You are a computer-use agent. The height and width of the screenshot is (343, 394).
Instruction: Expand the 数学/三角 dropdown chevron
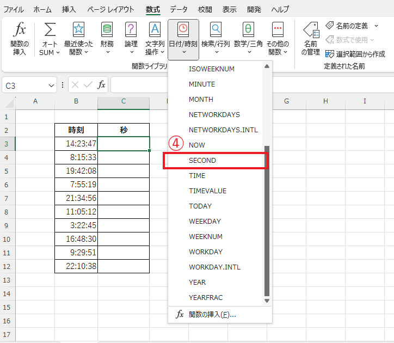tap(249, 52)
